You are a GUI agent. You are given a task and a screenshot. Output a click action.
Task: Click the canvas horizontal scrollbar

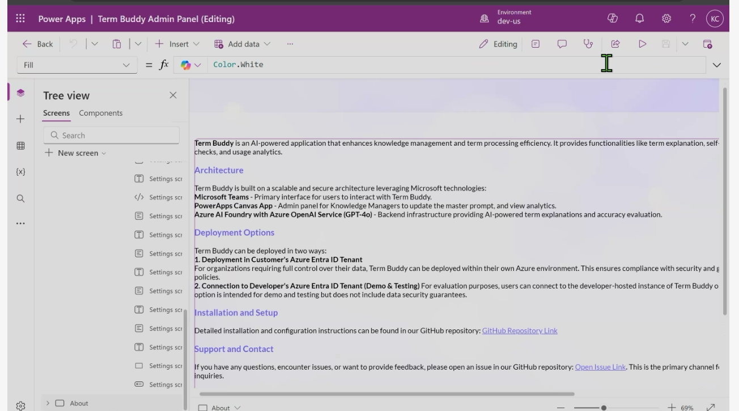(x=387, y=393)
